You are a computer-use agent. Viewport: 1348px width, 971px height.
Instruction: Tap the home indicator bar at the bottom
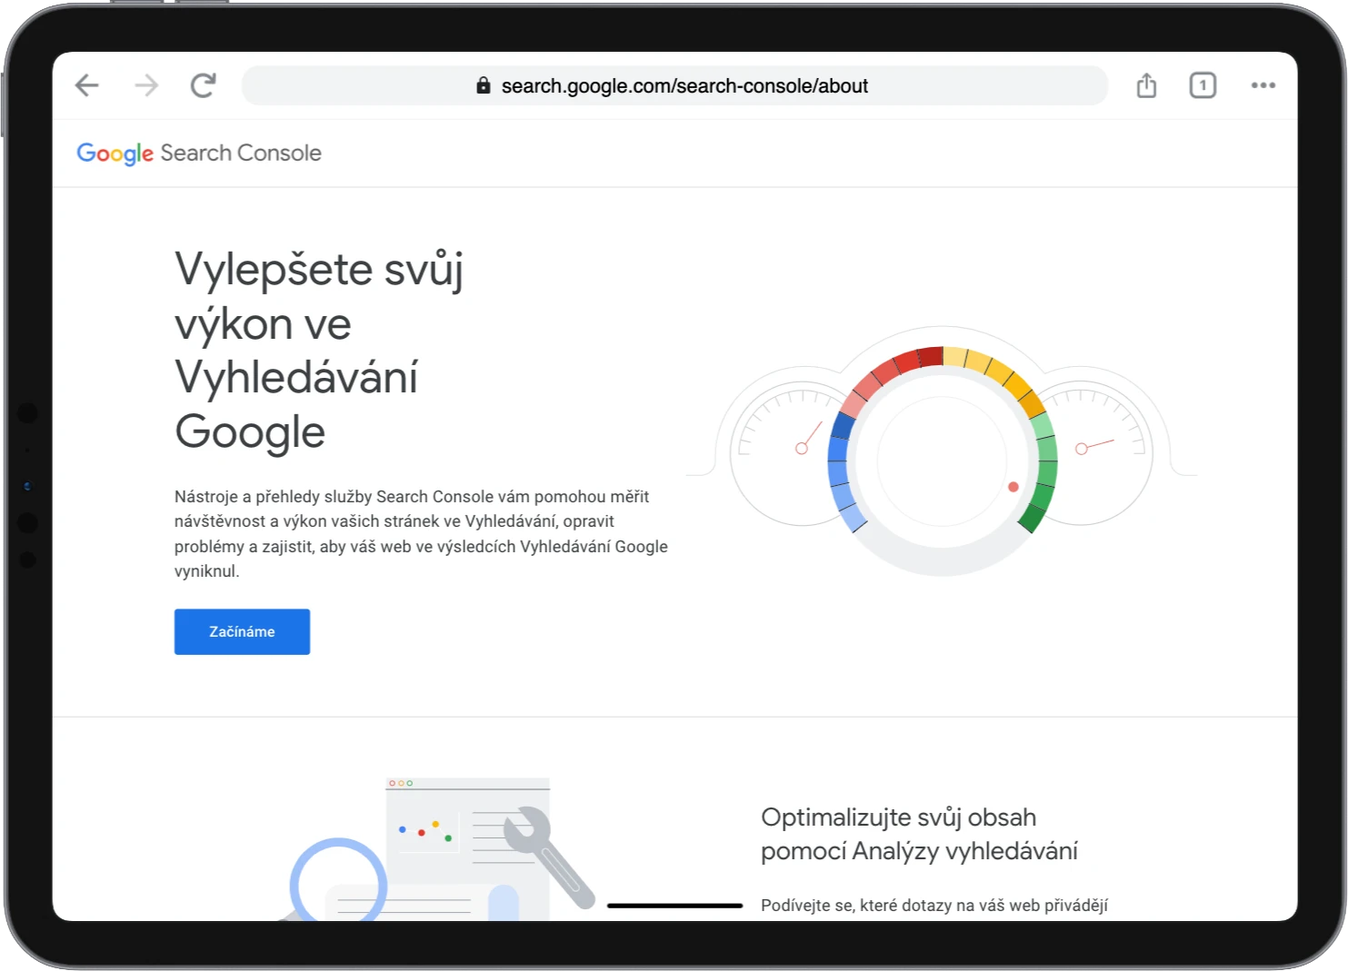point(674,906)
